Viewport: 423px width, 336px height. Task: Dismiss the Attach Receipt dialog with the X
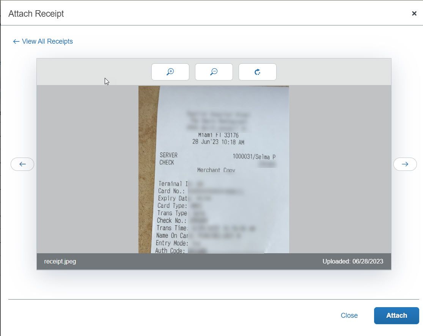point(414,13)
